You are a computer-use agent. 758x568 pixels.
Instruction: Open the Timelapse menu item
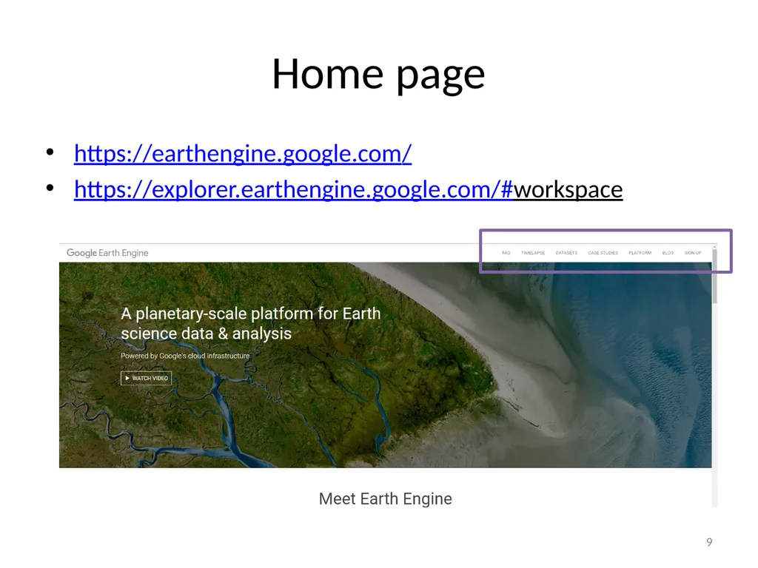pyautogui.click(x=533, y=253)
